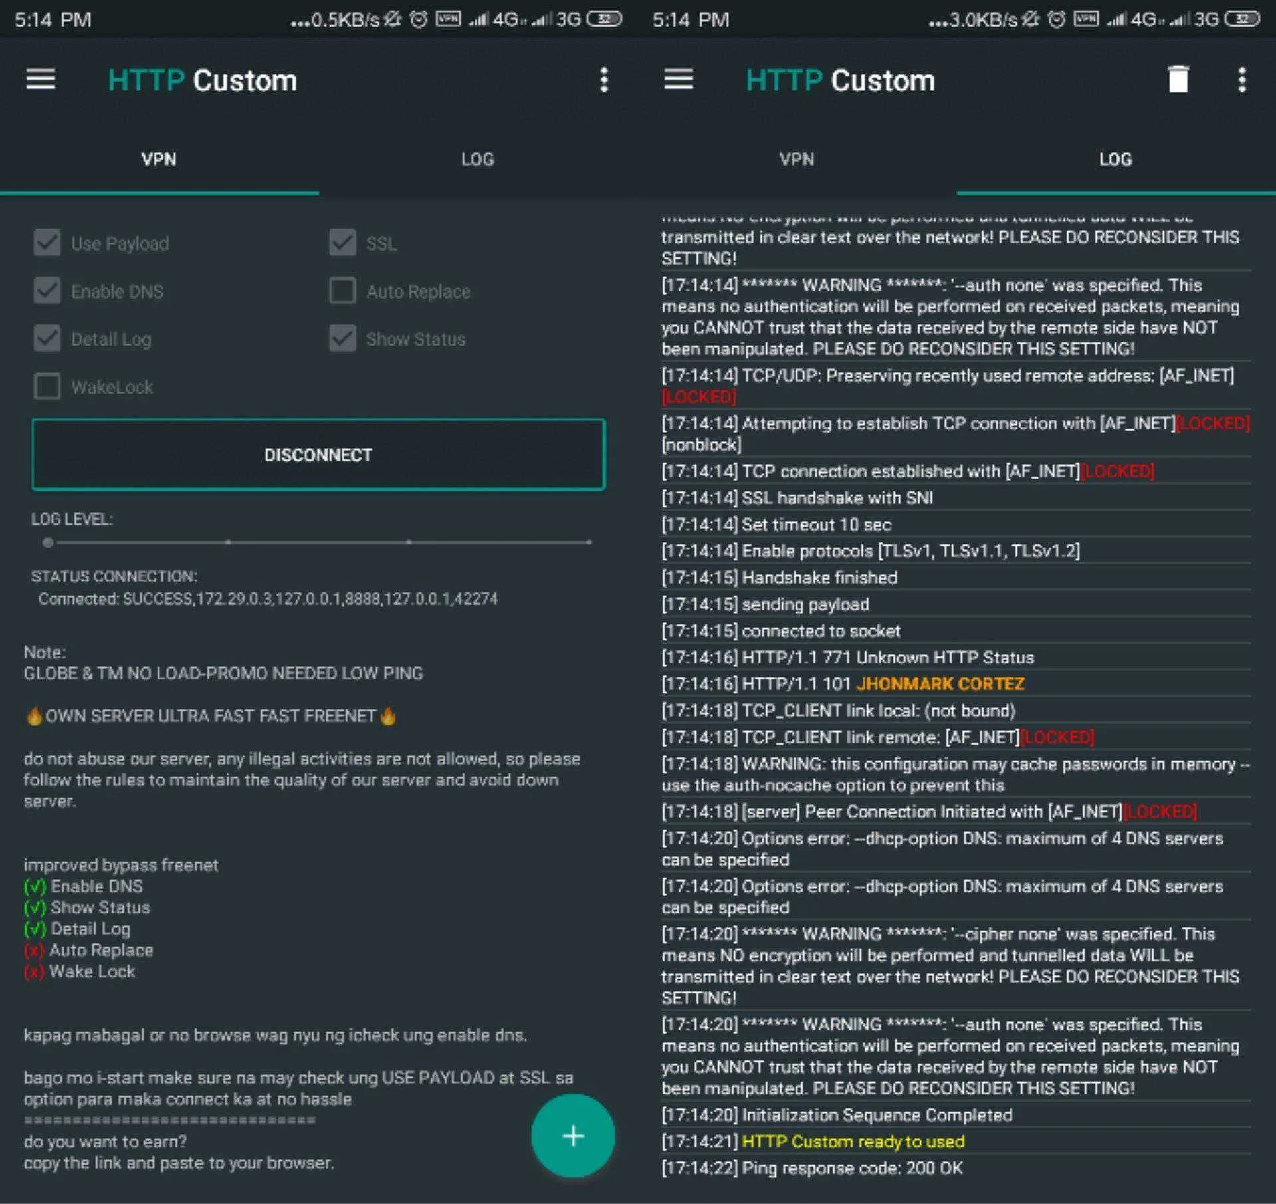Tap log line 'Ping response code: 200 OK'
This screenshot has width=1276, height=1204.
tap(852, 1169)
